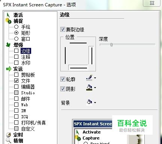162x144 pixels.
Task: Tick the ICQ send option
Action: pyautogui.click(x=16, y=116)
